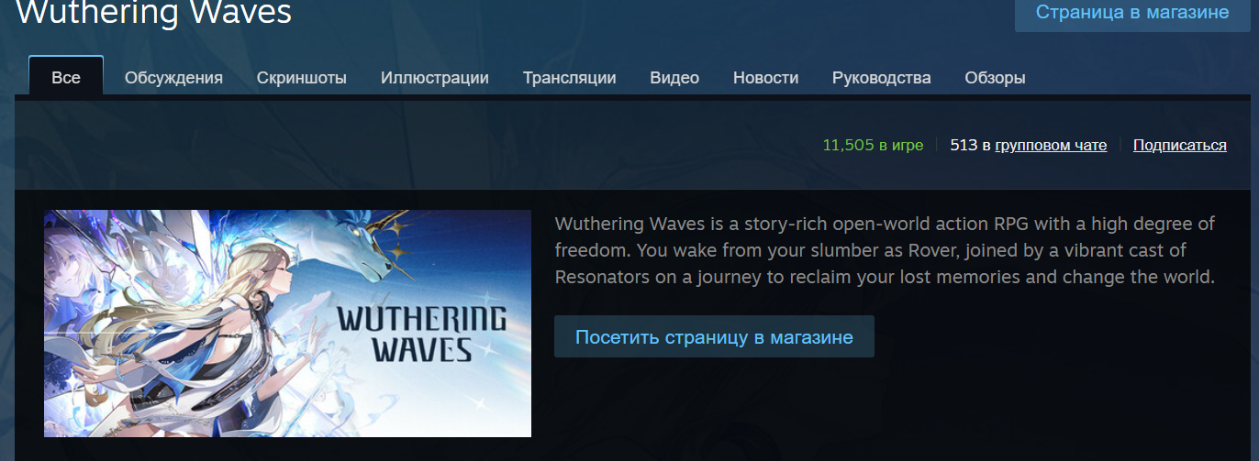Click the Wuthering Waves game description text
This screenshot has height=461, width=1259.
[x=886, y=250]
